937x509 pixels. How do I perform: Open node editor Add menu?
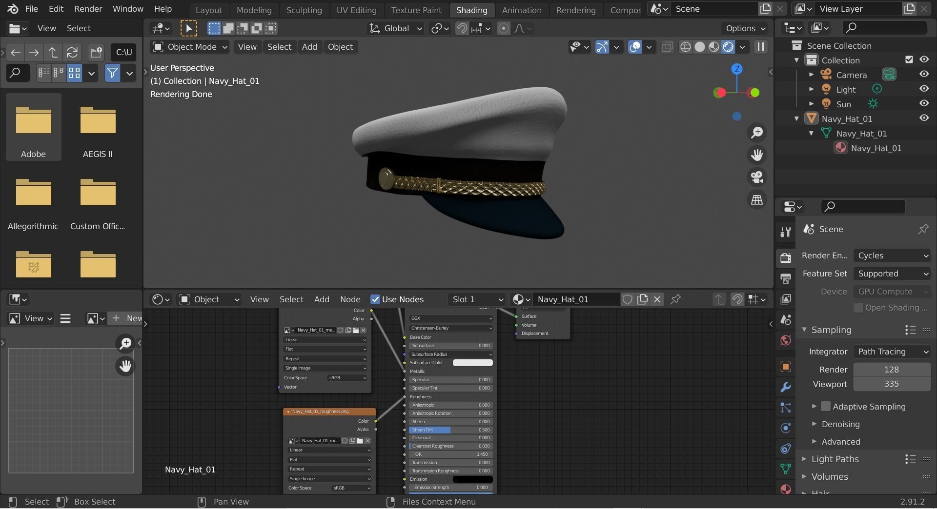pyautogui.click(x=322, y=299)
